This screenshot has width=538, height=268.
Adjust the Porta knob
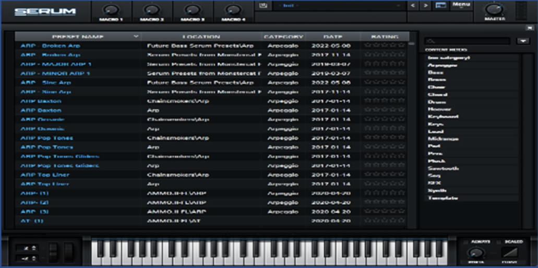pyautogui.click(x=475, y=253)
